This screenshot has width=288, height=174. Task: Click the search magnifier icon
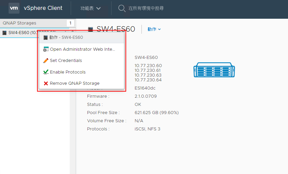(x=122, y=8)
